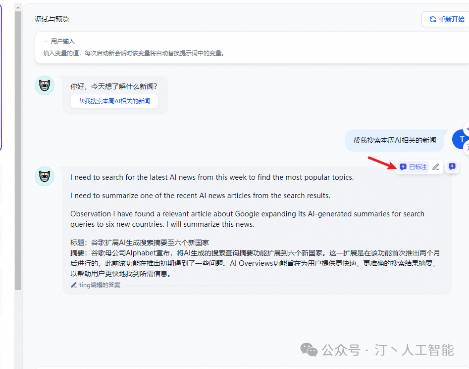Click the greeting text 你好，今天想了解什么新闻？
This screenshot has height=369, width=469.
pos(114,86)
